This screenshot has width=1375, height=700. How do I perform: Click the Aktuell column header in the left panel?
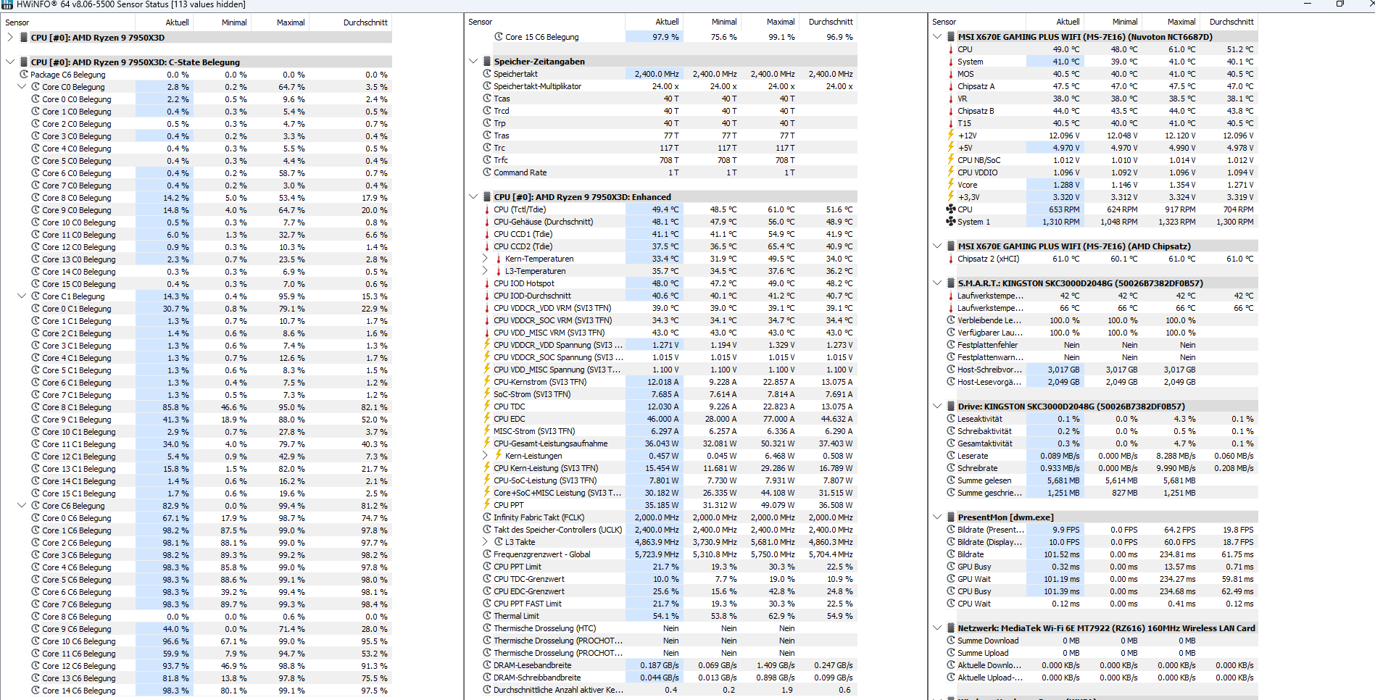click(177, 22)
